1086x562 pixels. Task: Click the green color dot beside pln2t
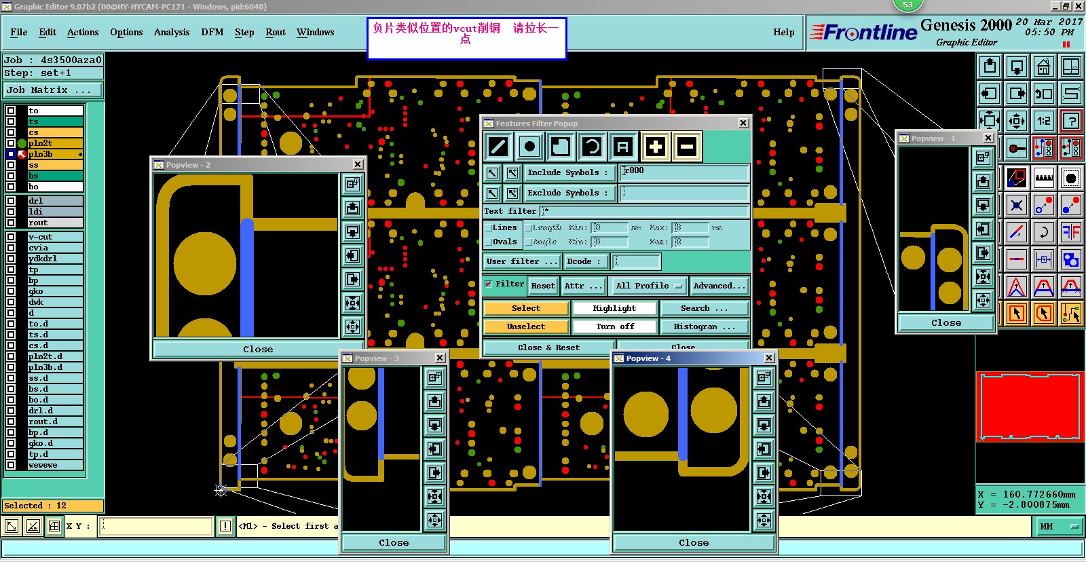tap(22, 143)
